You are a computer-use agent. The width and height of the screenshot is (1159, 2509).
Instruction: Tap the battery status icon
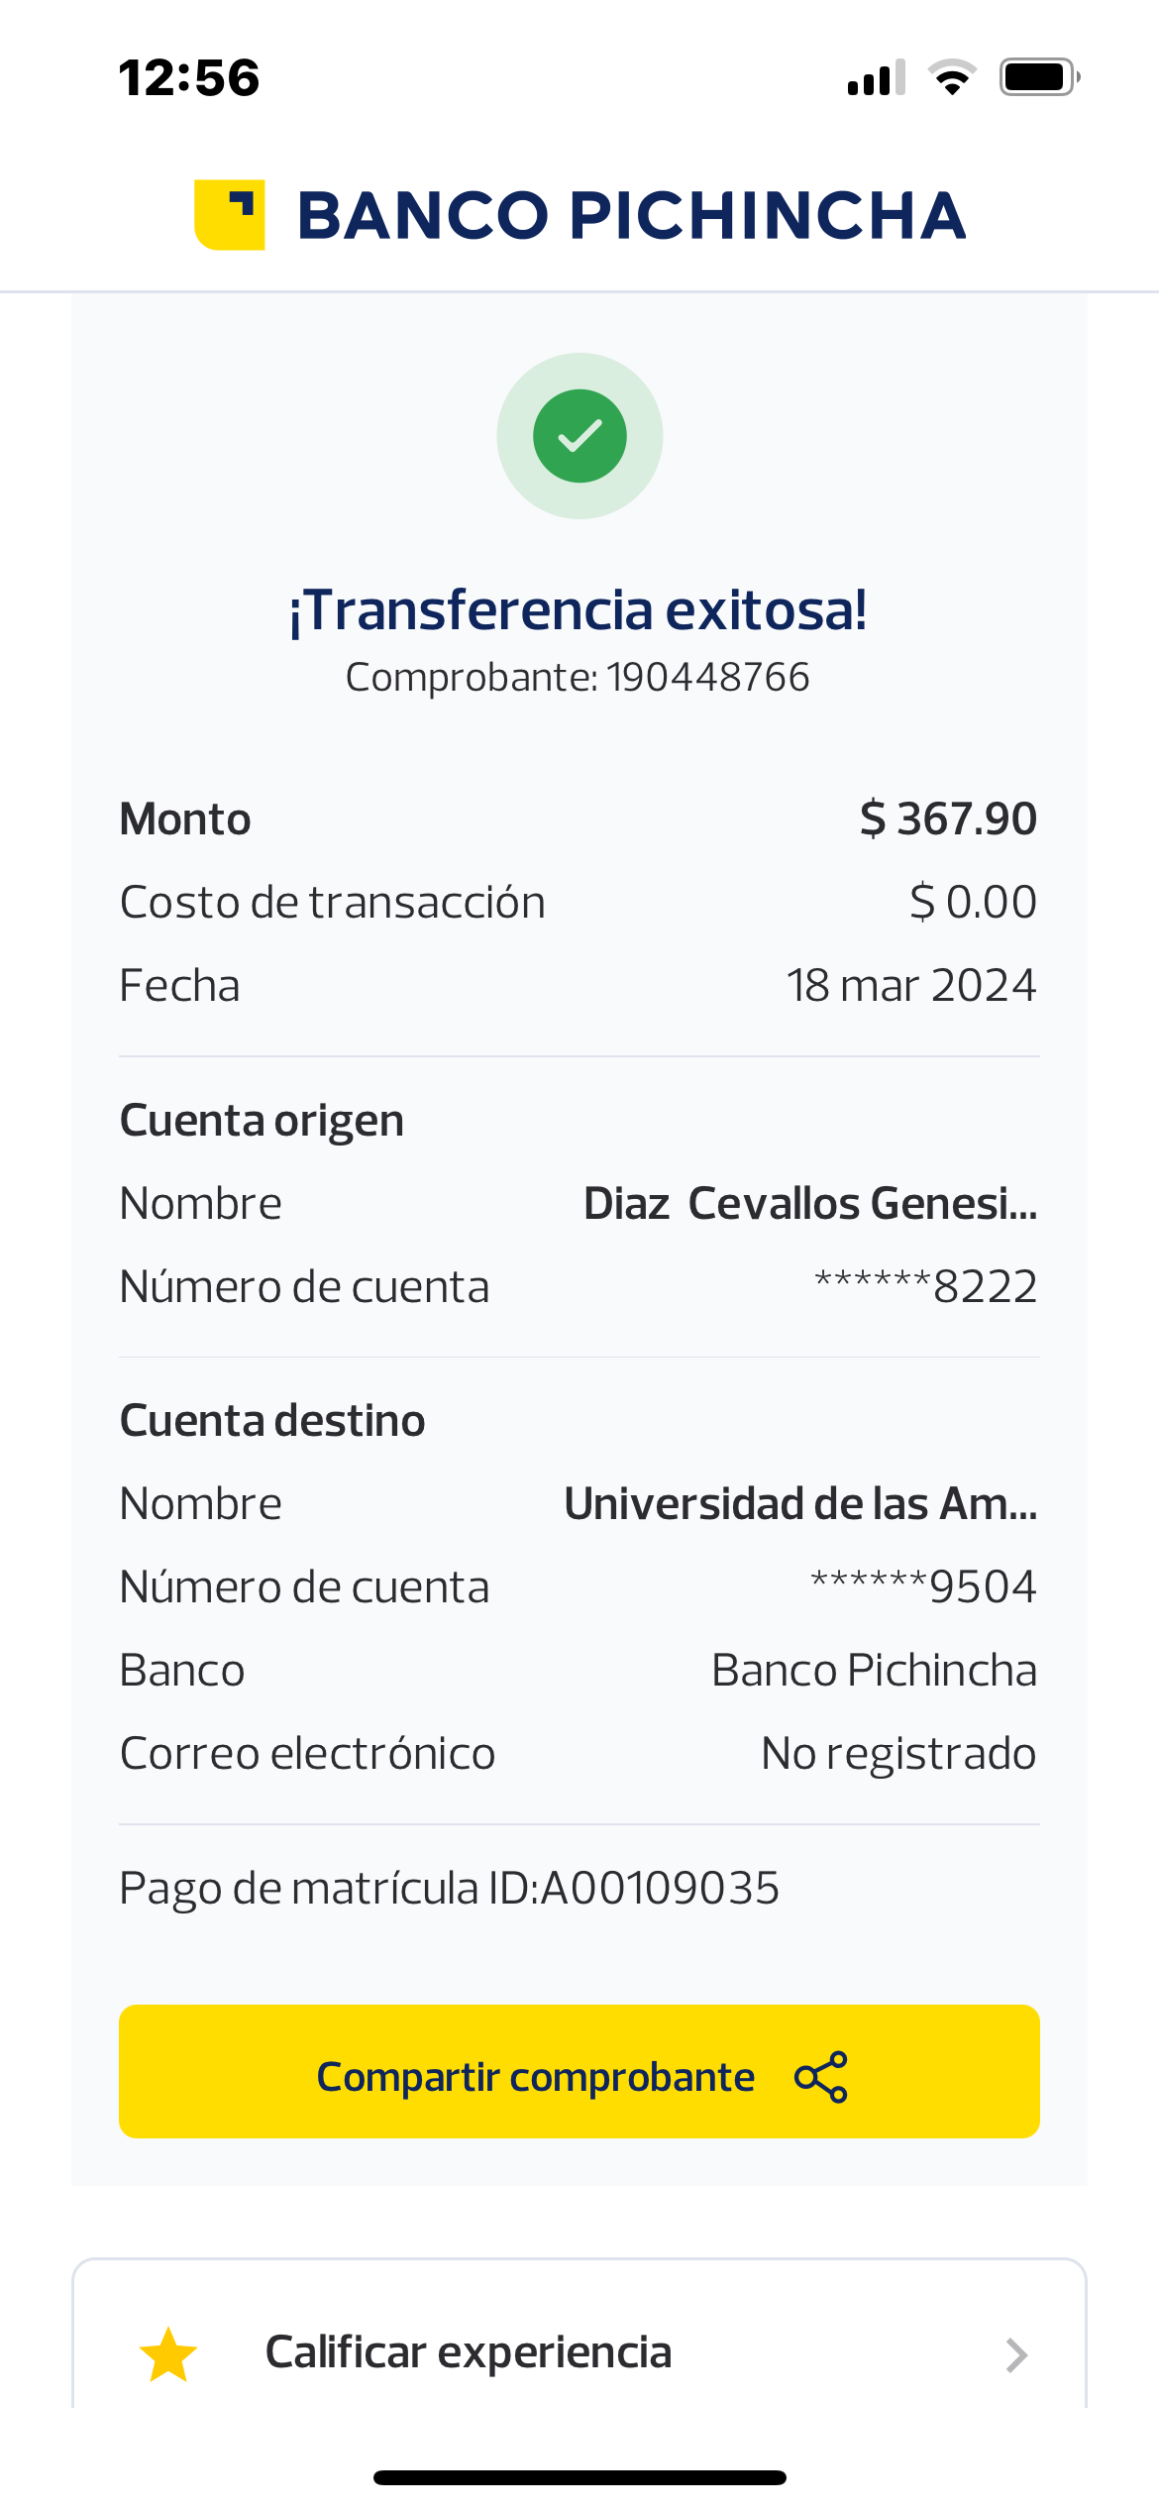pyautogui.click(x=1038, y=77)
